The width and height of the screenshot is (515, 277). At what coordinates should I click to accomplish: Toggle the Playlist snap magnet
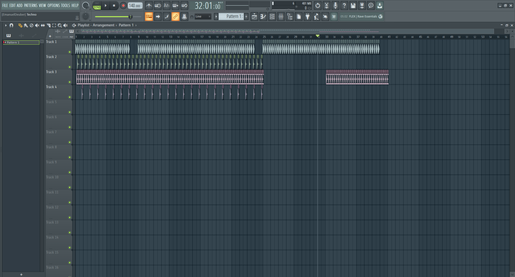click(11, 25)
